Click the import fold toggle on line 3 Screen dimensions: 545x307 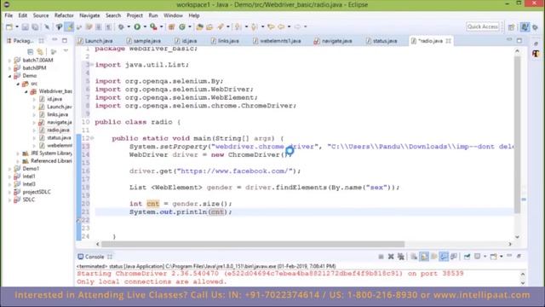point(92,65)
